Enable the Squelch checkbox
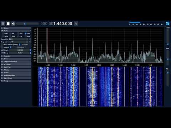 pyautogui.click(x=2, y=47)
